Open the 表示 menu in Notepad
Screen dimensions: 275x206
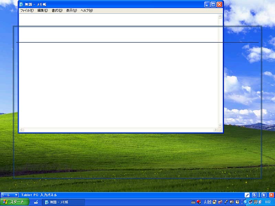pos(71,11)
